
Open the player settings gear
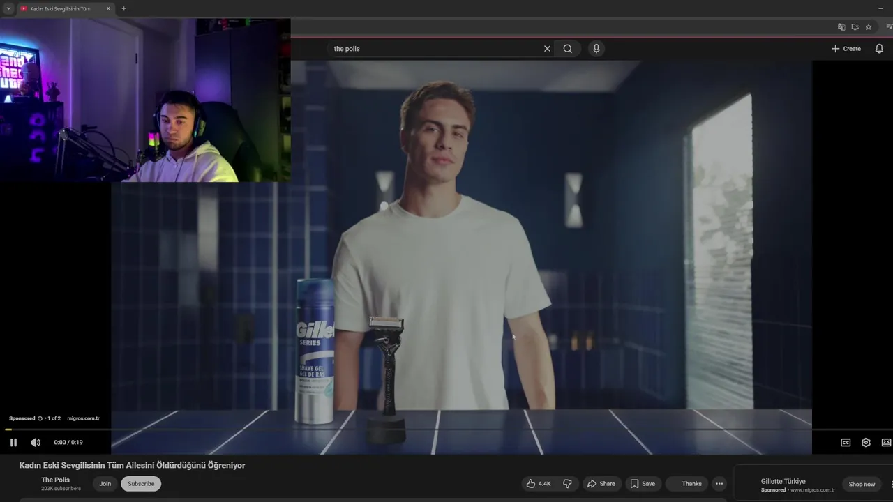click(866, 442)
